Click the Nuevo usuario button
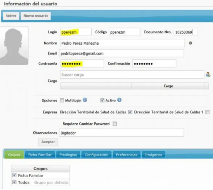This screenshot has width=213, height=190. (35, 16)
